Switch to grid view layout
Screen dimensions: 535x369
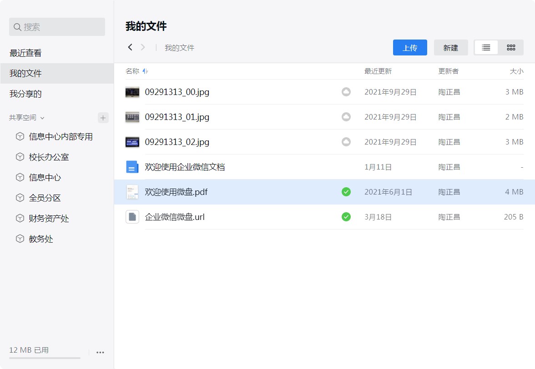pyautogui.click(x=511, y=48)
